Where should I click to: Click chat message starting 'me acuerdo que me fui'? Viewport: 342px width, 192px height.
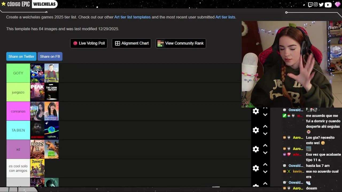click(x=323, y=121)
